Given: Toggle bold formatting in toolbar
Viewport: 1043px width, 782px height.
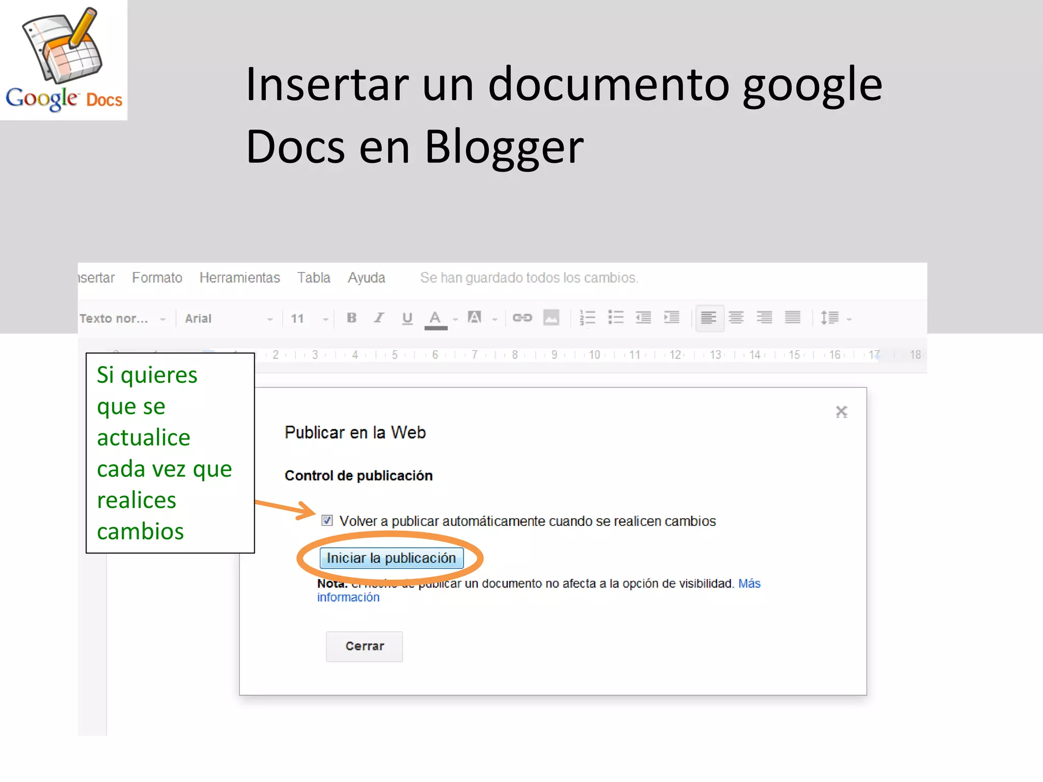Looking at the screenshot, I should [x=351, y=318].
